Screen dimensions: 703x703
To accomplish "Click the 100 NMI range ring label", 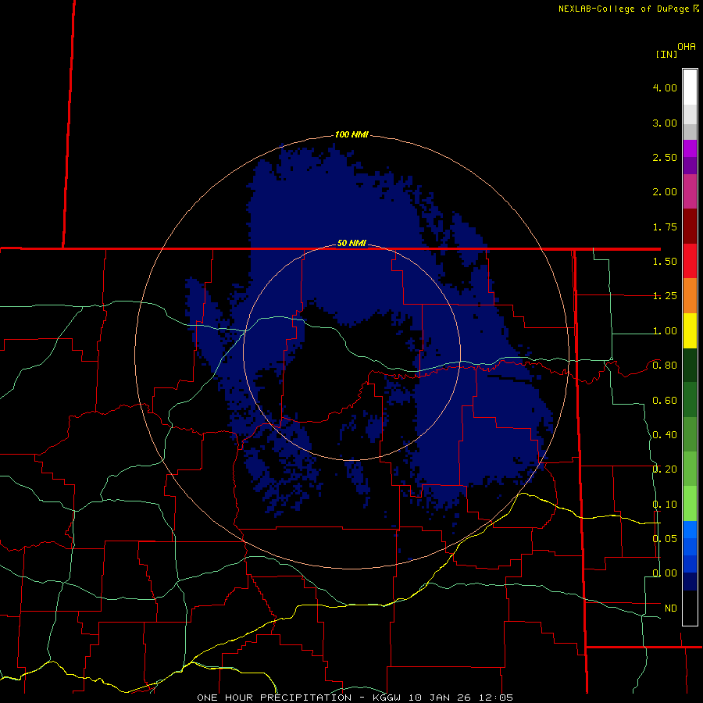I will [351, 134].
